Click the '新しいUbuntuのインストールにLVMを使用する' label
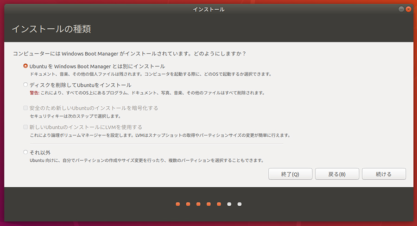 click(x=86, y=127)
